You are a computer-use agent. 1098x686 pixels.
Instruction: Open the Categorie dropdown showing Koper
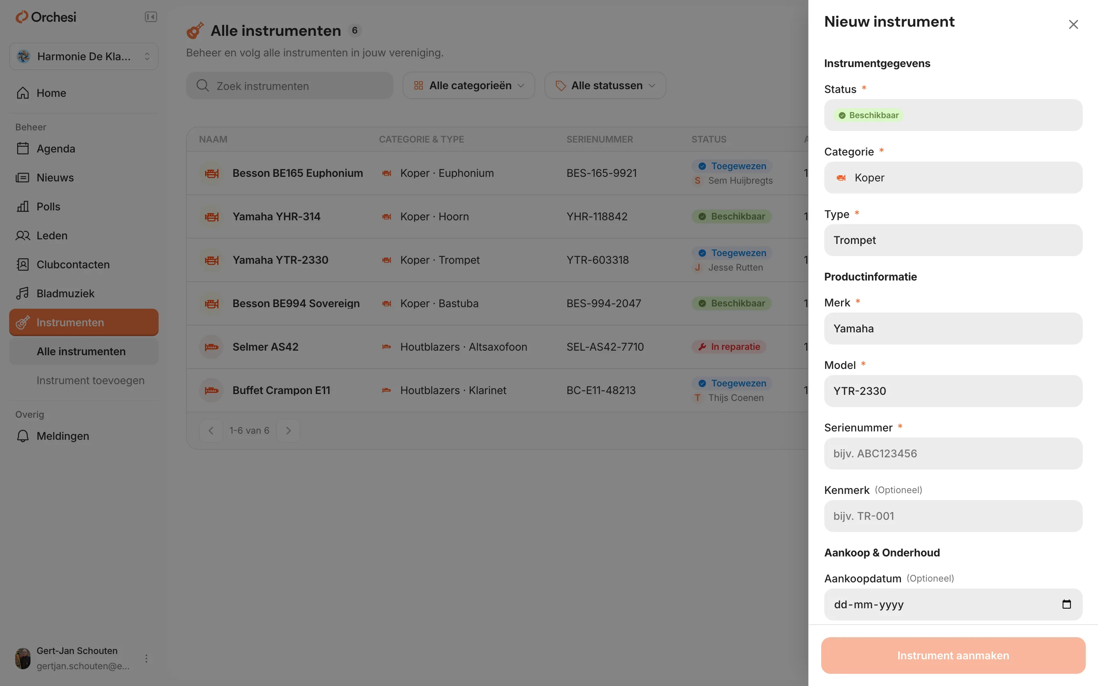click(x=953, y=178)
